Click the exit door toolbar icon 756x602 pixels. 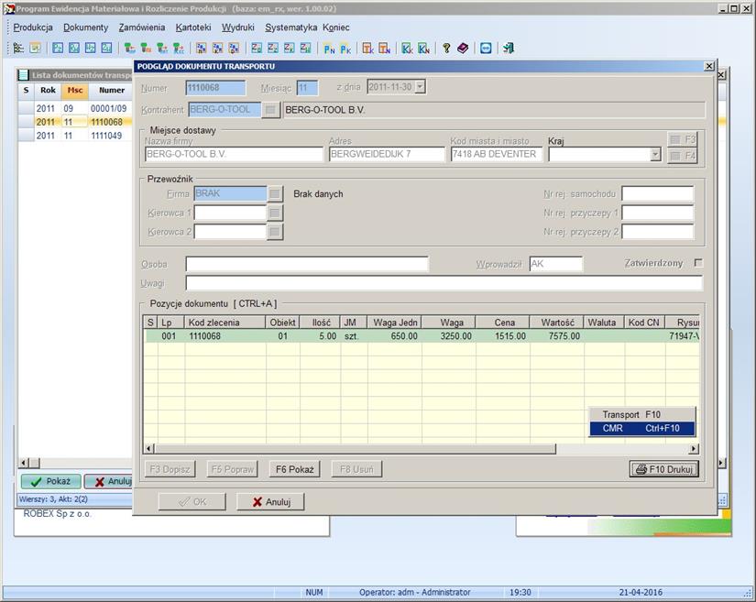point(509,48)
